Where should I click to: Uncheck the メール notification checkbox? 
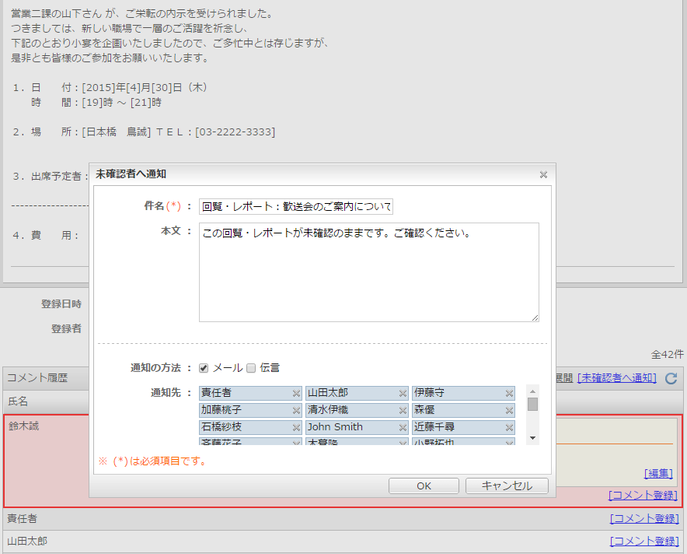[x=204, y=368]
